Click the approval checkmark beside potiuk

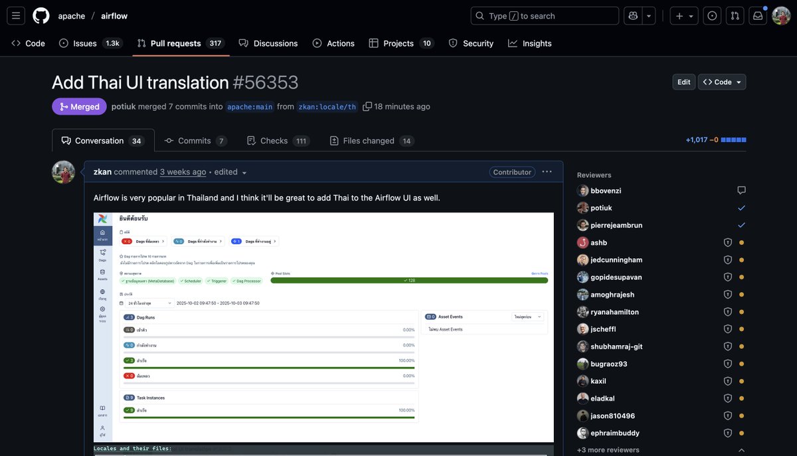pyautogui.click(x=740, y=207)
